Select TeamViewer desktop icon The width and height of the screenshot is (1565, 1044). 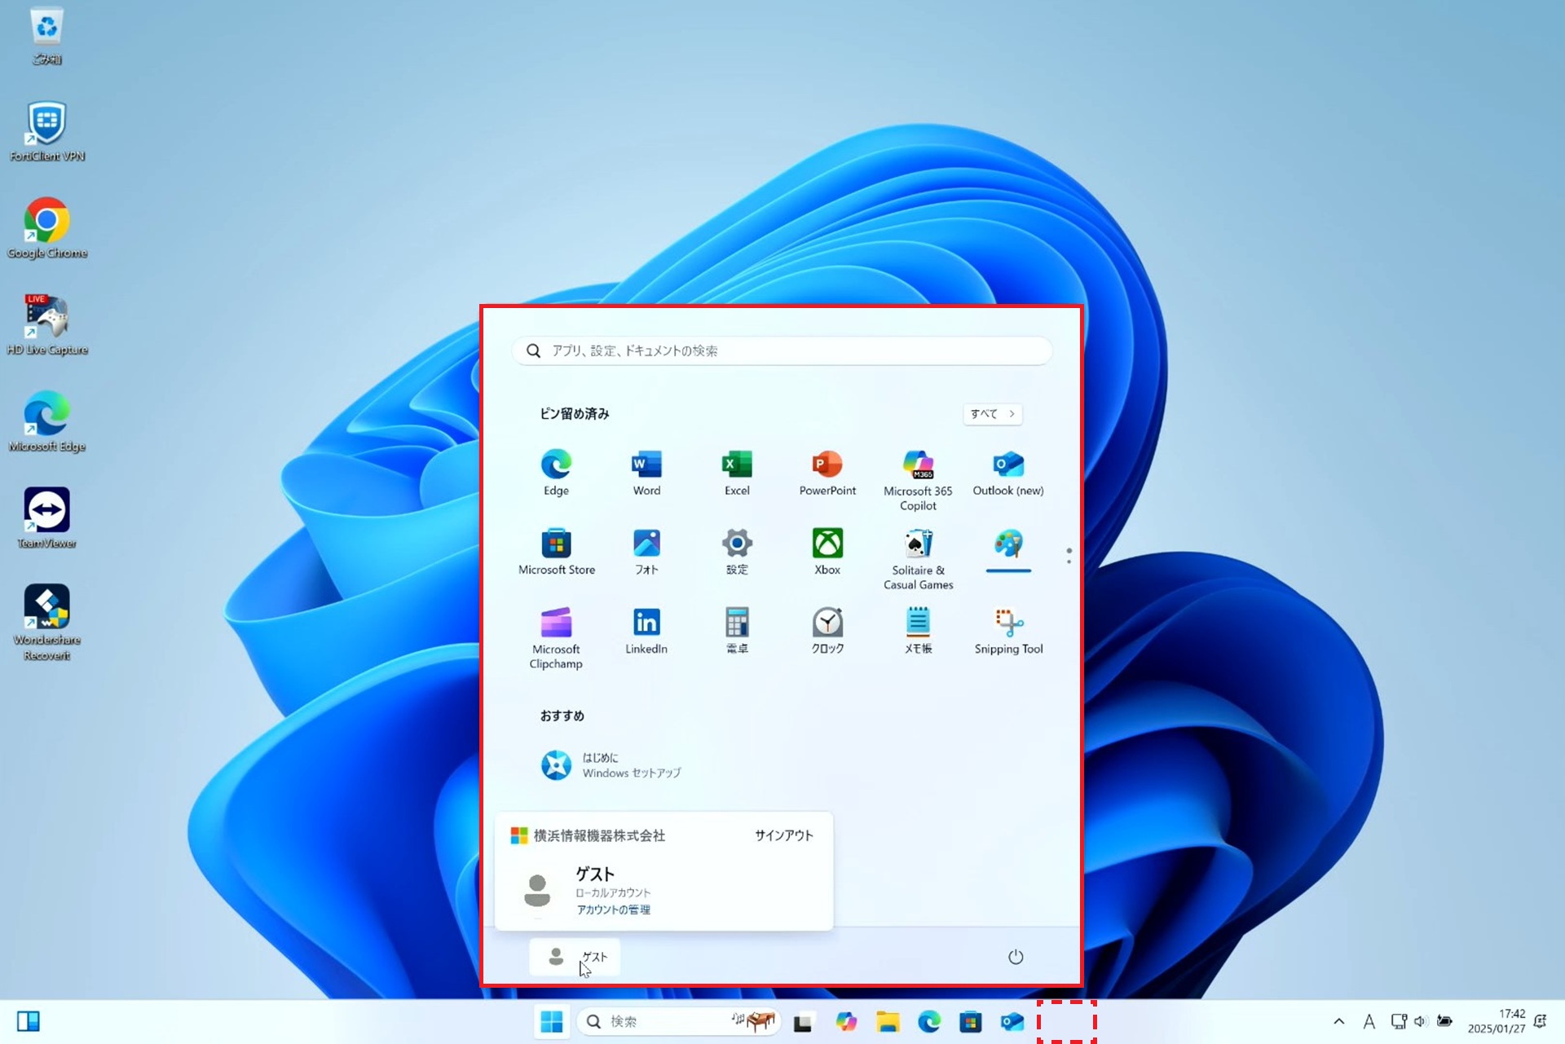tap(47, 518)
